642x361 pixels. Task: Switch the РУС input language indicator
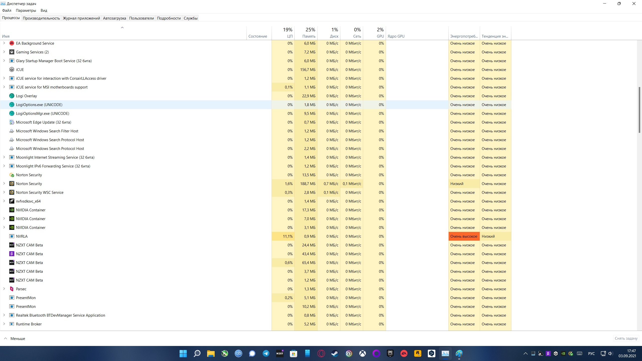pos(591,353)
